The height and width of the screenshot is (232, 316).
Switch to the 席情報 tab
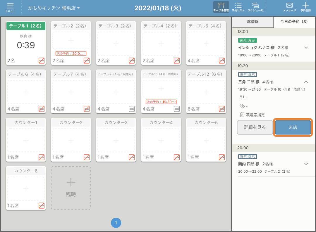click(x=253, y=22)
